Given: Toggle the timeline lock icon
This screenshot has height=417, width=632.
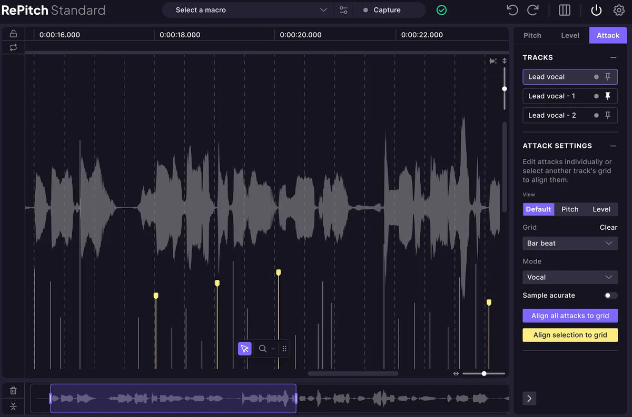Looking at the screenshot, I should (x=13, y=34).
